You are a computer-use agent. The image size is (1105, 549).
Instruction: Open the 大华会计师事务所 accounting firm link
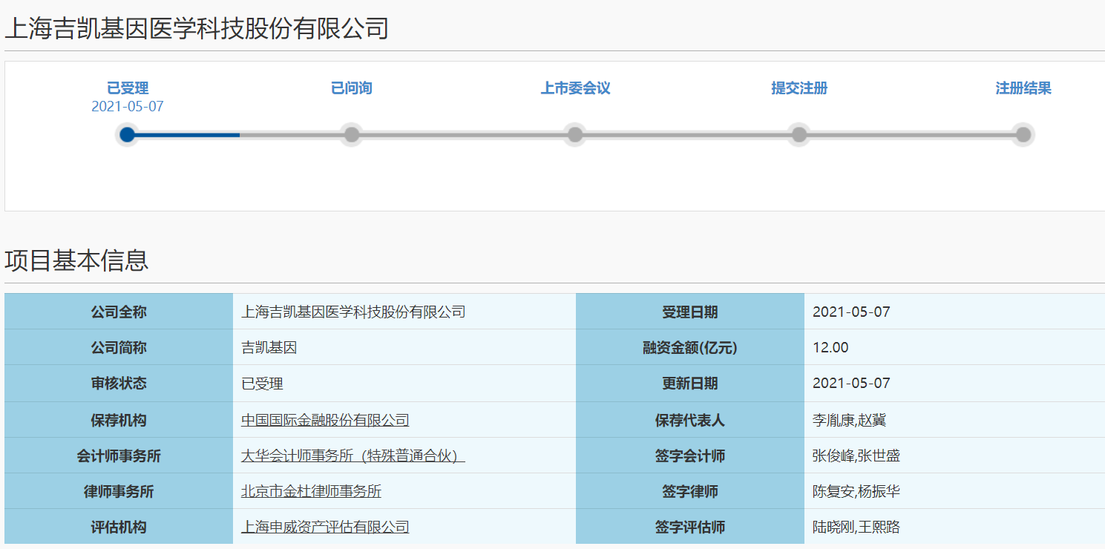pos(353,456)
